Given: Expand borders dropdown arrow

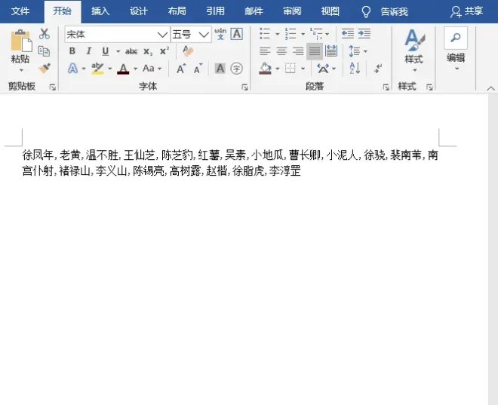Looking at the screenshot, I should [x=303, y=69].
